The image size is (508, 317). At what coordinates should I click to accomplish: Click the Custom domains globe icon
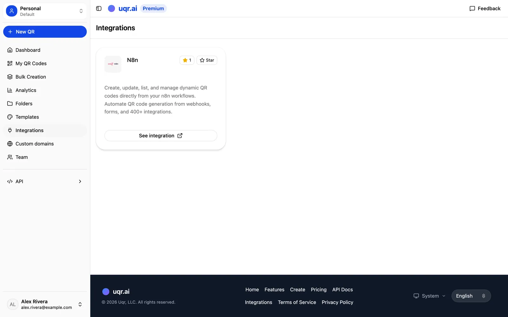coord(10,144)
